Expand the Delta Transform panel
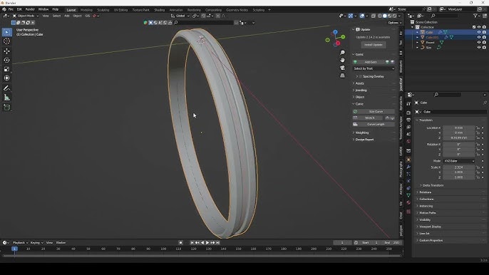 pos(433,185)
